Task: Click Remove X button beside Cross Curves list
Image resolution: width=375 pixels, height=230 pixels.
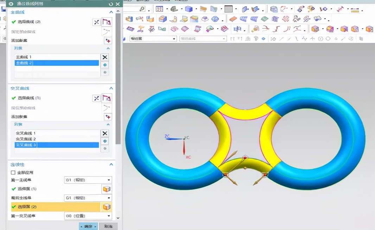Action: (x=104, y=133)
